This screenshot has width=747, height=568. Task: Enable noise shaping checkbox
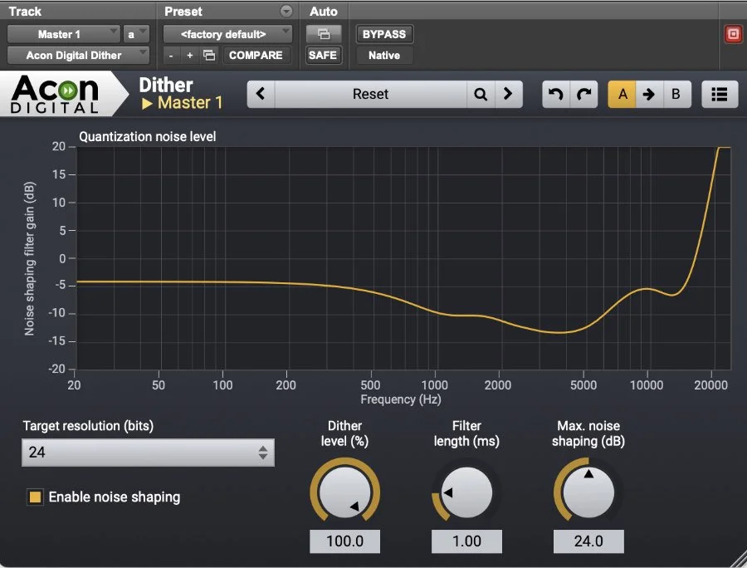[x=34, y=497]
